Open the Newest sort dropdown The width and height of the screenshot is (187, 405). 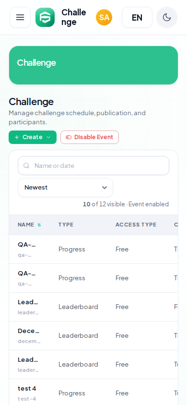pos(65,188)
